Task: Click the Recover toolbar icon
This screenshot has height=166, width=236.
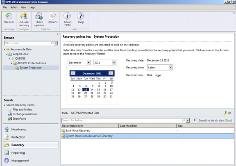Action: pos(9,16)
